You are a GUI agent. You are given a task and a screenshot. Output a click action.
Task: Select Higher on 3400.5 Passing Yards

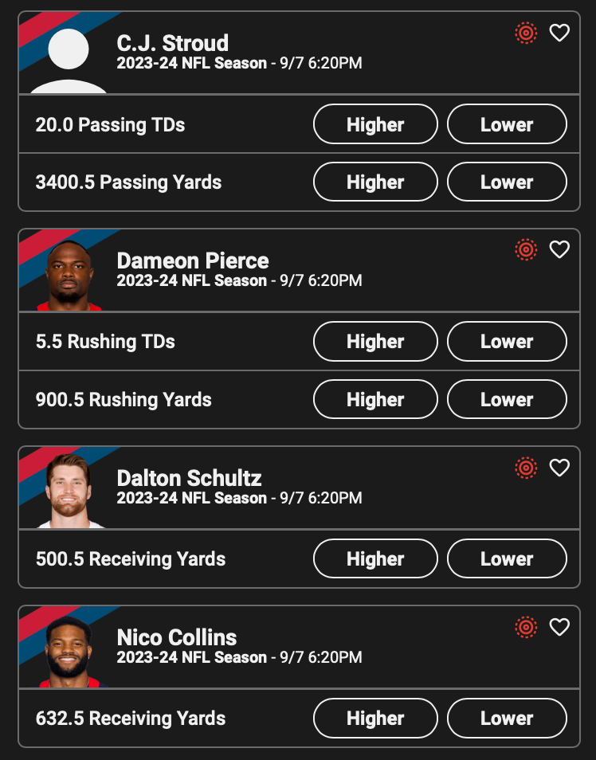(375, 182)
